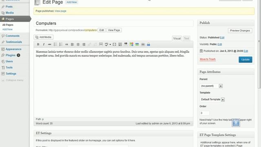Click the calendar icon beside Published on
Screen dimensions: 261x147
coord(201,51)
